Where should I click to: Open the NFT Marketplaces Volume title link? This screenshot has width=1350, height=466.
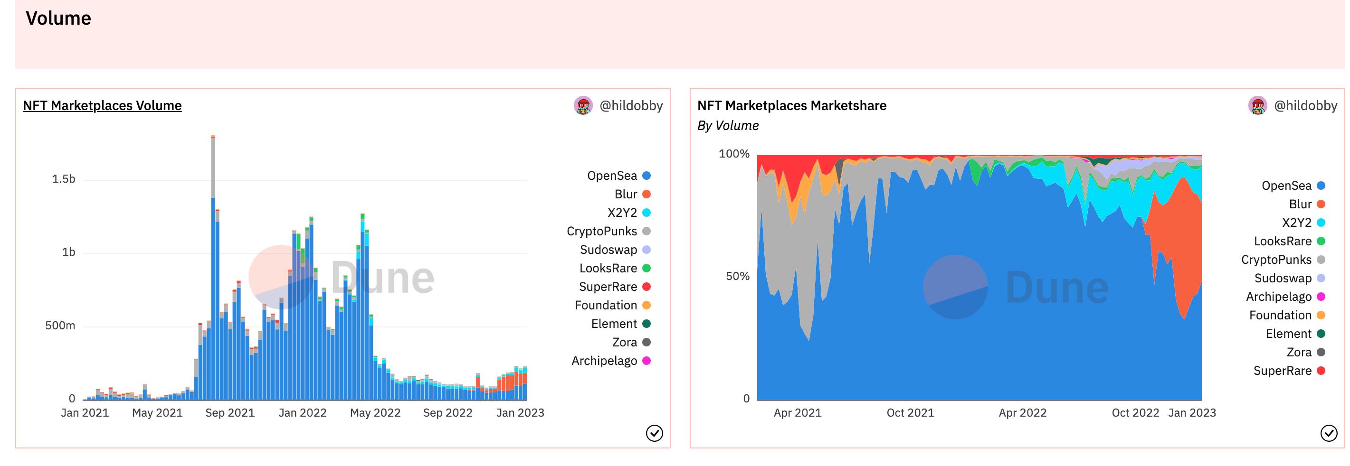click(102, 106)
